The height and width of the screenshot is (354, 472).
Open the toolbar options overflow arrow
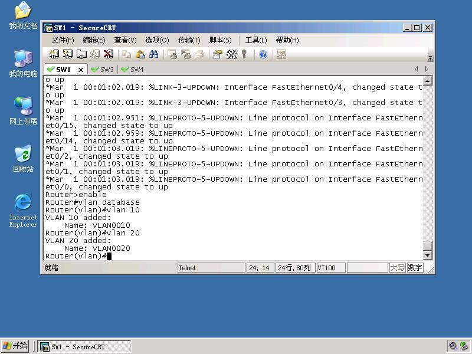(430, 58)
